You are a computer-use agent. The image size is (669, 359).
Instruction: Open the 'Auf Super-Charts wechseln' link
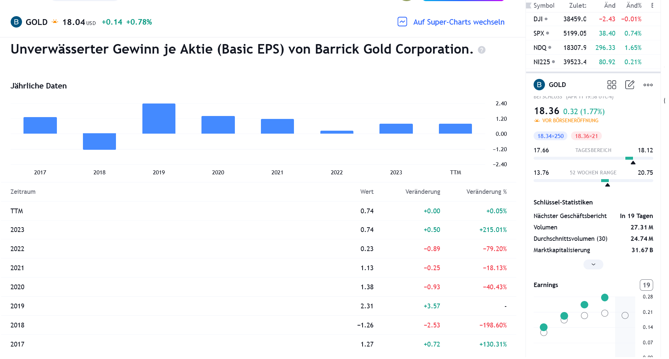(459, 22)
